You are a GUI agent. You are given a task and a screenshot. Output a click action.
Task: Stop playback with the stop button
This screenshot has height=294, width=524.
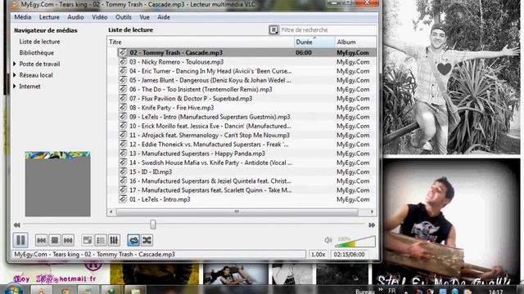pyautogui.click(x=55, y=240)
